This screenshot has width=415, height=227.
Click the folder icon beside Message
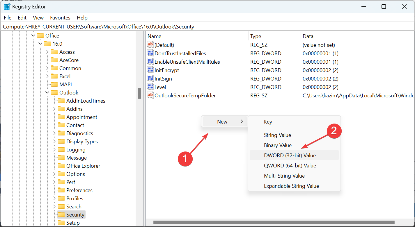pos(61,158)
